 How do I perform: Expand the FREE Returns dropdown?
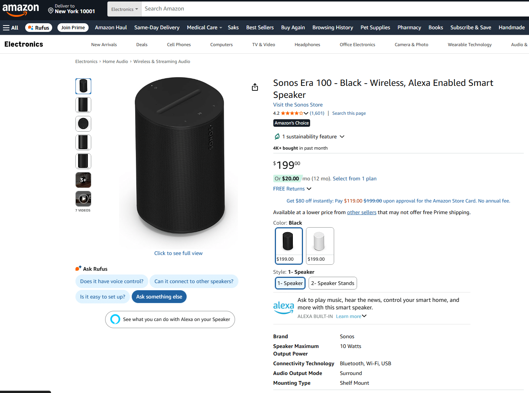pos(292,189)
